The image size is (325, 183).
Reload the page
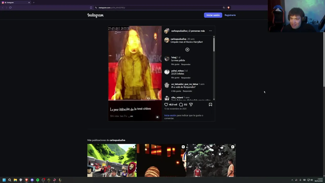coord(10,8)
